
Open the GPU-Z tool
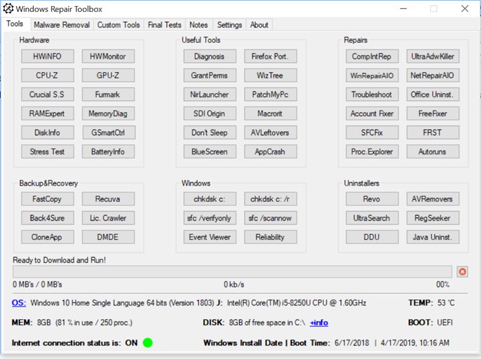tap(108, 76)
